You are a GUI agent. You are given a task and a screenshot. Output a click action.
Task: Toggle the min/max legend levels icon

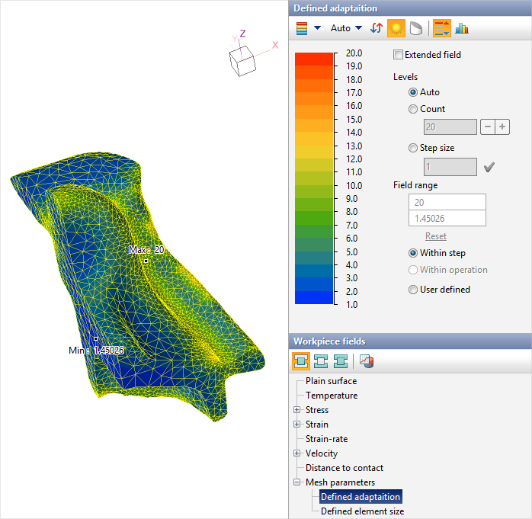(x=441, y=28)
